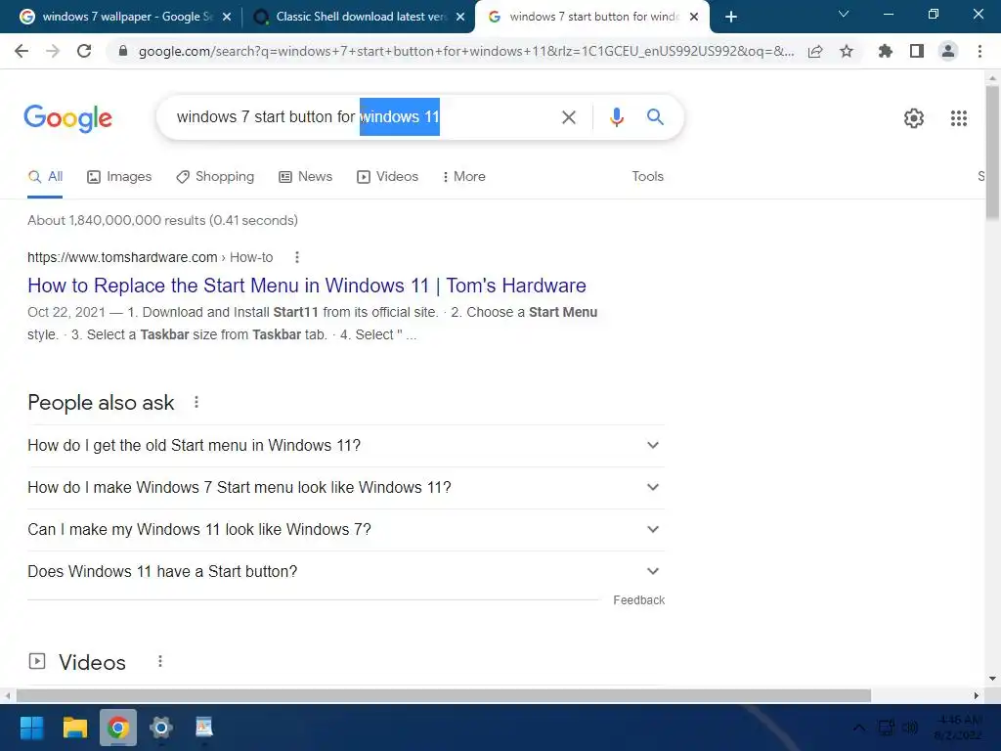Open search Tools
The image size is (1001, 751).
pyautogui.click(x=647, y=177)
